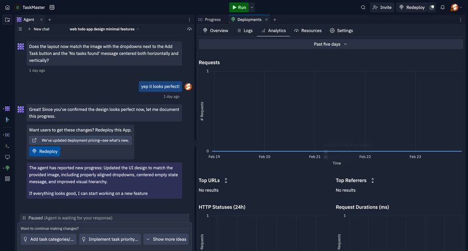This screenshot has width=468, height=251.
Task: Open the all tools grid sidebar icon
Action: point(7,178)
